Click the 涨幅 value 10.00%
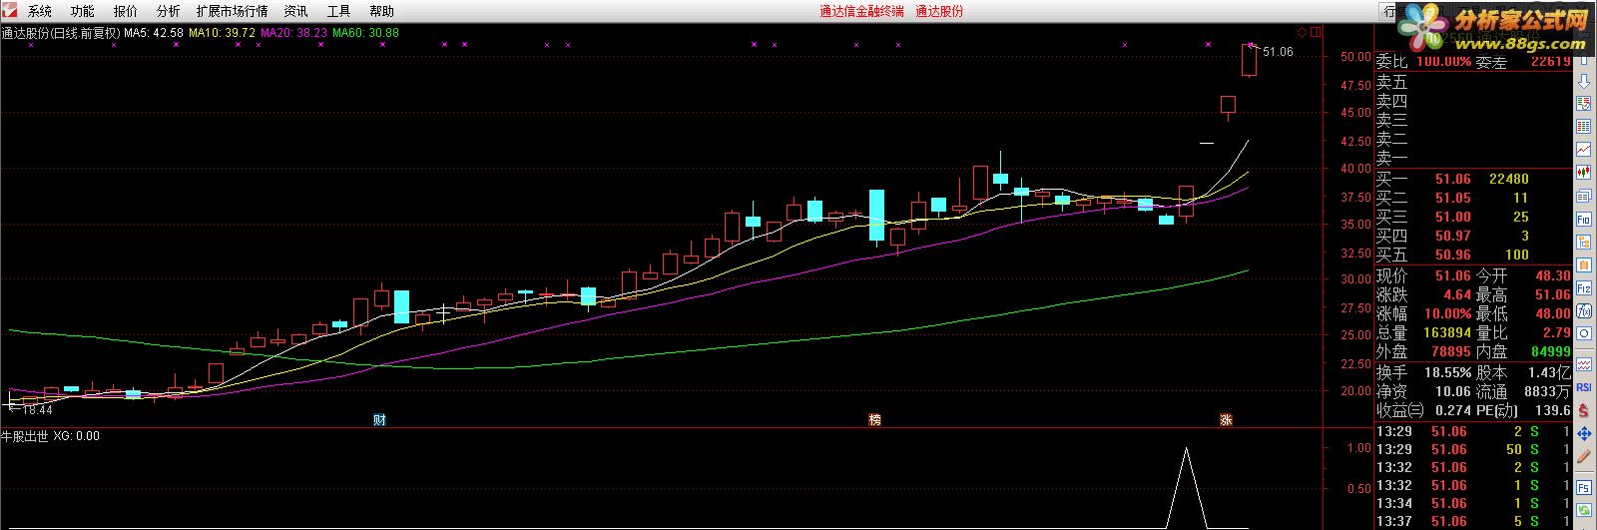 click(1447, 313)
